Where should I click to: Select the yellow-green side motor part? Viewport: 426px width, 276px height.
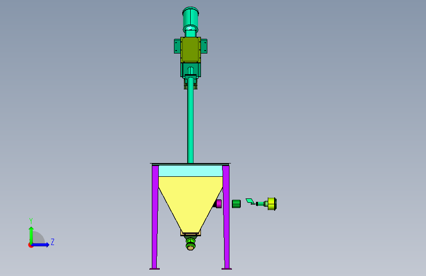pos(272,204)
